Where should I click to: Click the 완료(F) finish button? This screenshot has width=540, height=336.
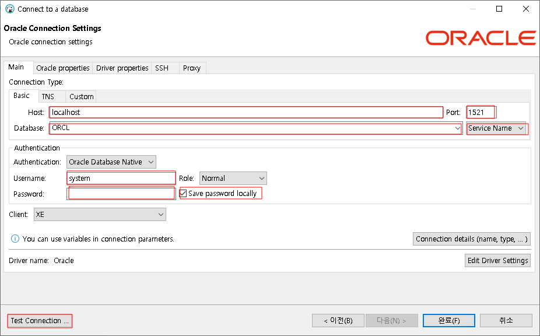coord(449,320)
